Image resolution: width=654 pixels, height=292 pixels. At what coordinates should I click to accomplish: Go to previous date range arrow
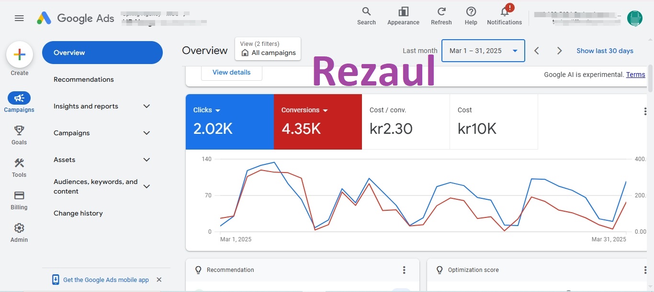537,51
